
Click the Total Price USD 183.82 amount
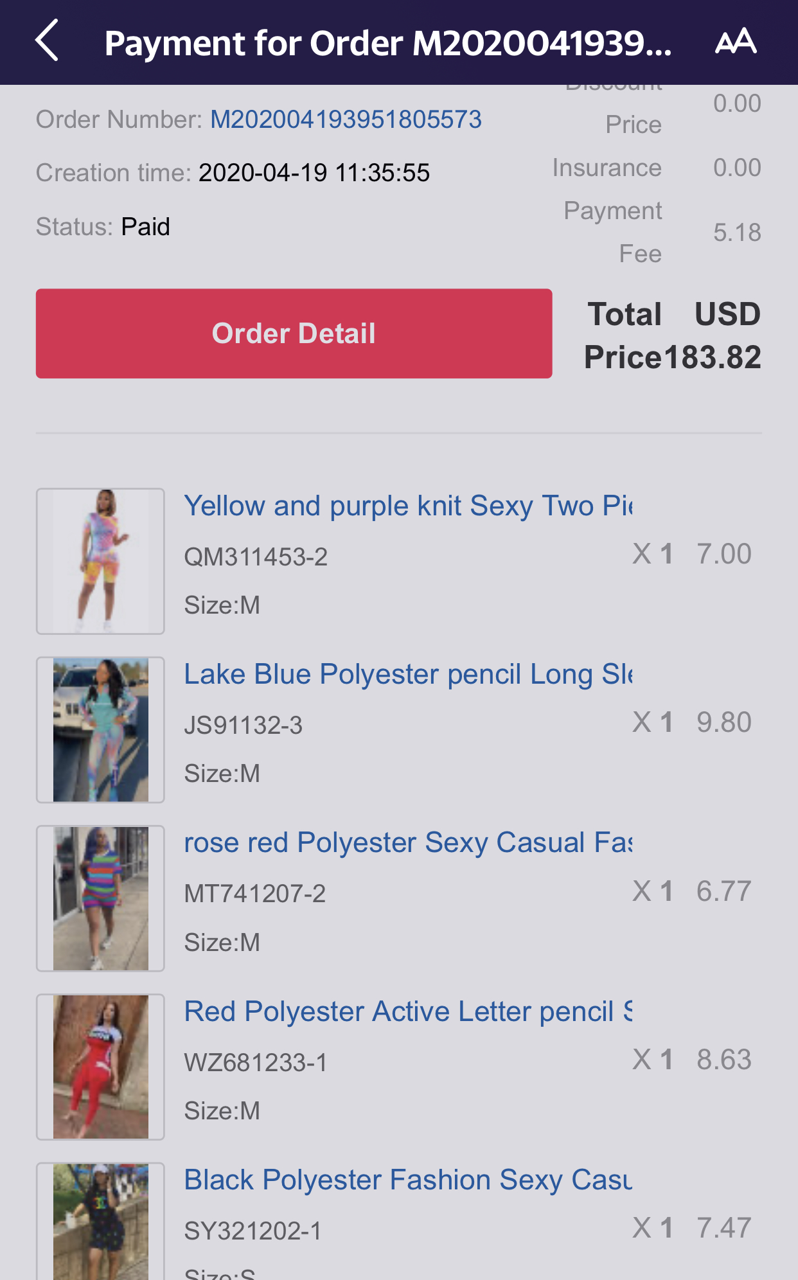point(673,336)
